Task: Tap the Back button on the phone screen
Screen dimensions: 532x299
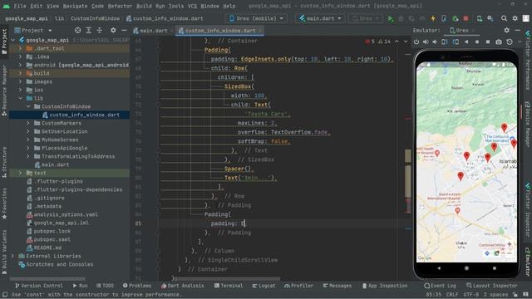Action: click(x=439, y=268)
